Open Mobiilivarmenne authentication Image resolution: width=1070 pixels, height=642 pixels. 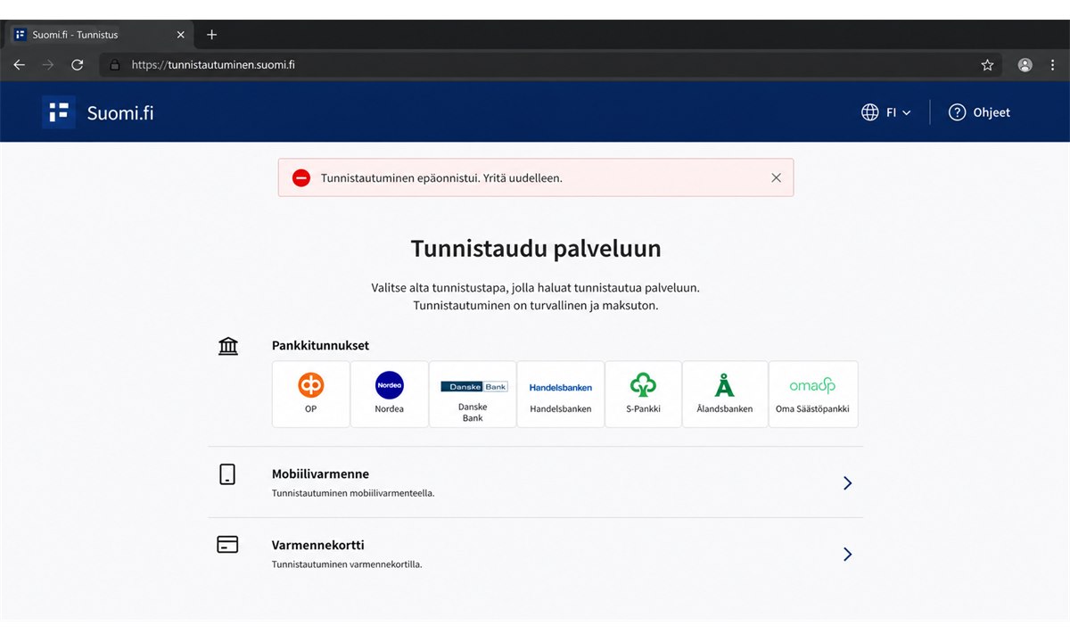coord(535,481)
